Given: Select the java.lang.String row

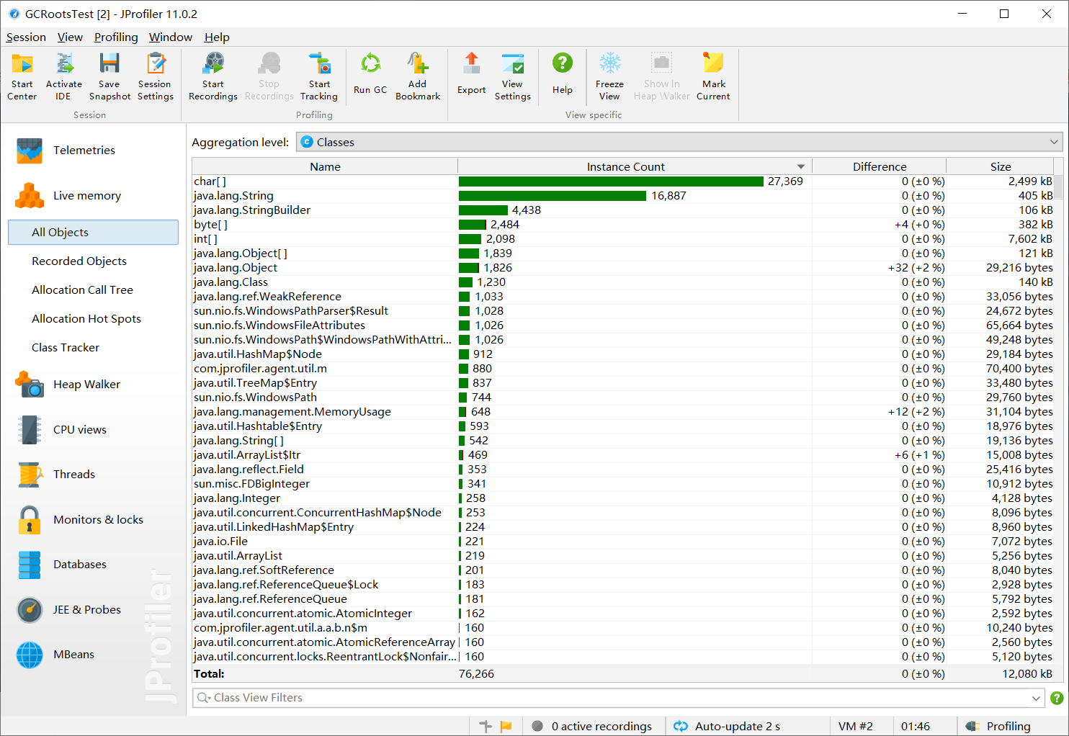Looking at the screenshot, I should (623, 196).
